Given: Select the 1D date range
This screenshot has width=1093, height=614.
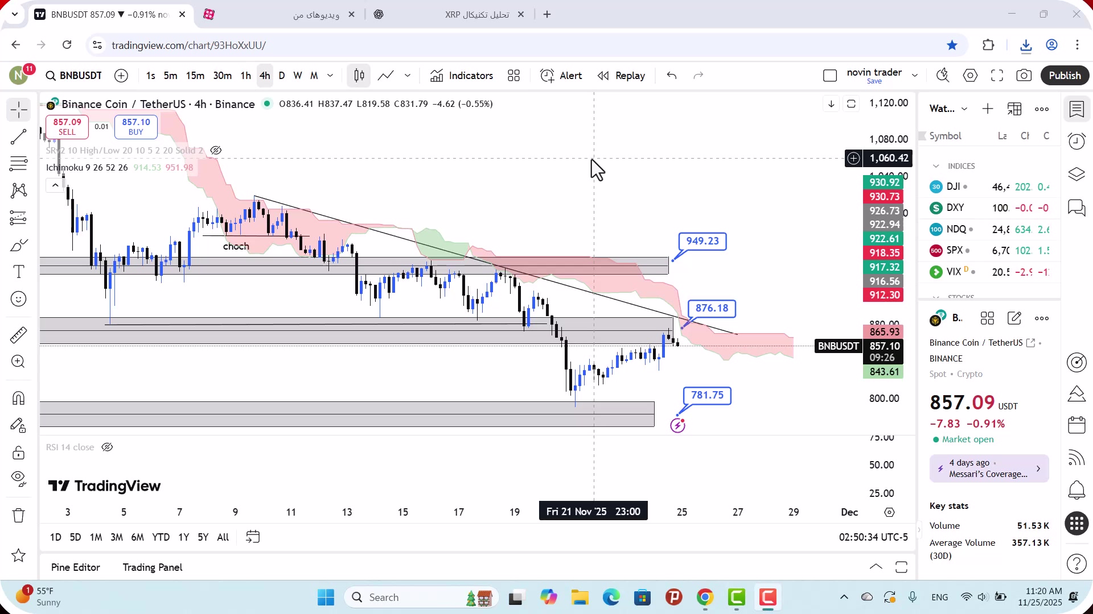Looking at the screenshot, I should 56,537.
